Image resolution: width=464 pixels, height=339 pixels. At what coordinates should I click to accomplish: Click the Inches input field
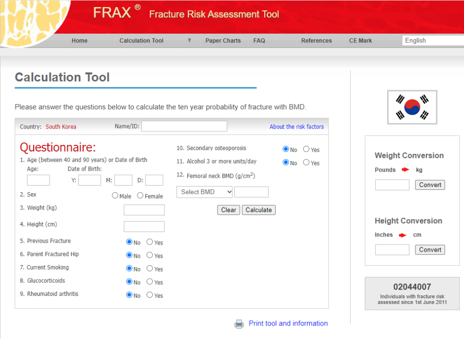pos(392,250)
